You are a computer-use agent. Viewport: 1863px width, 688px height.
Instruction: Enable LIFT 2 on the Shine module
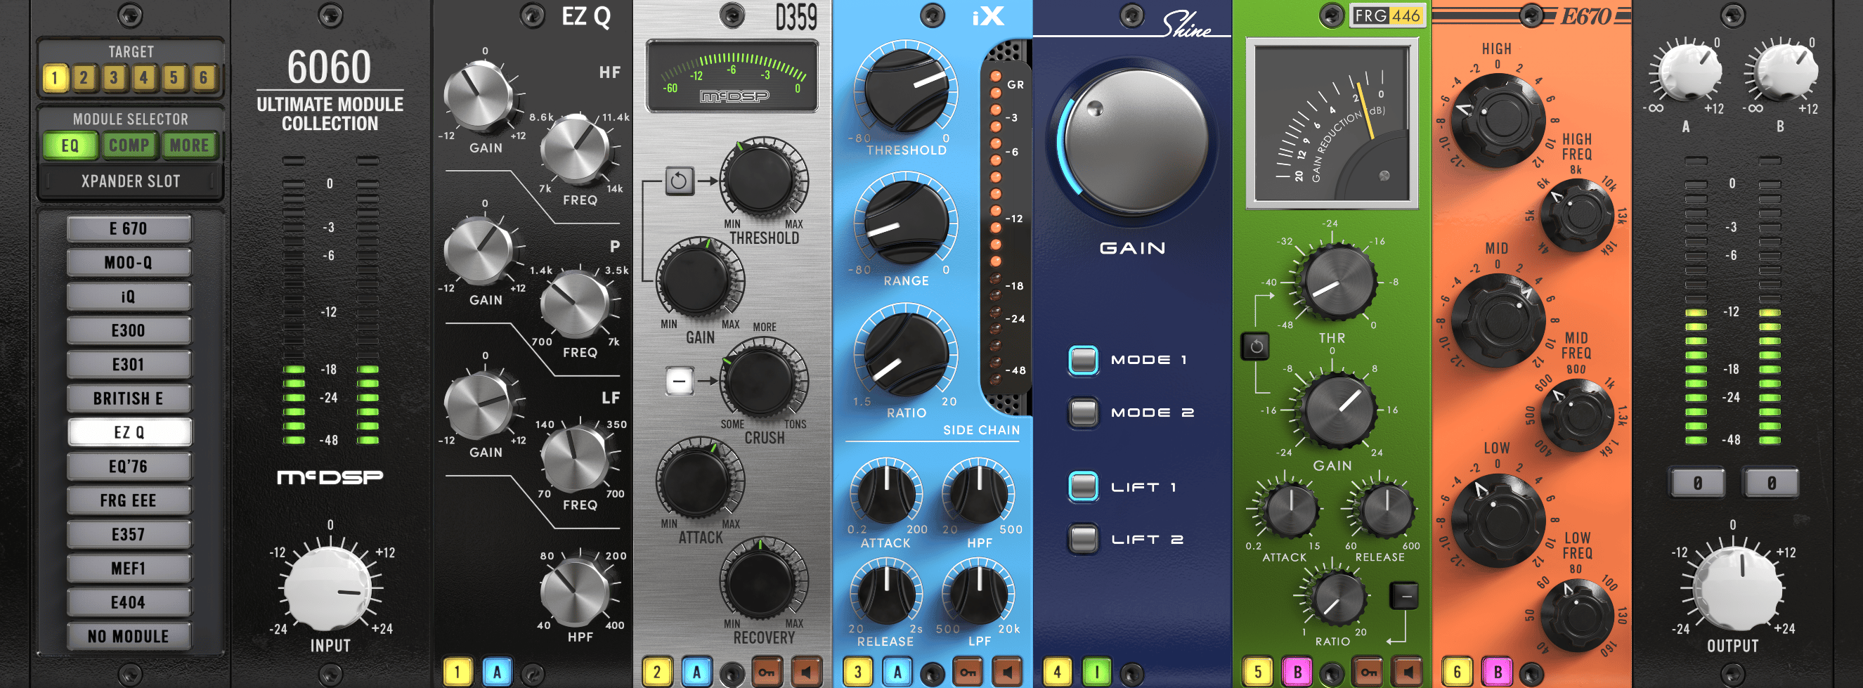tap(1083, 539)
